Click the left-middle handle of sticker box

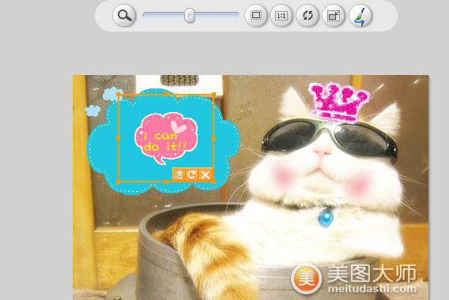119,138
